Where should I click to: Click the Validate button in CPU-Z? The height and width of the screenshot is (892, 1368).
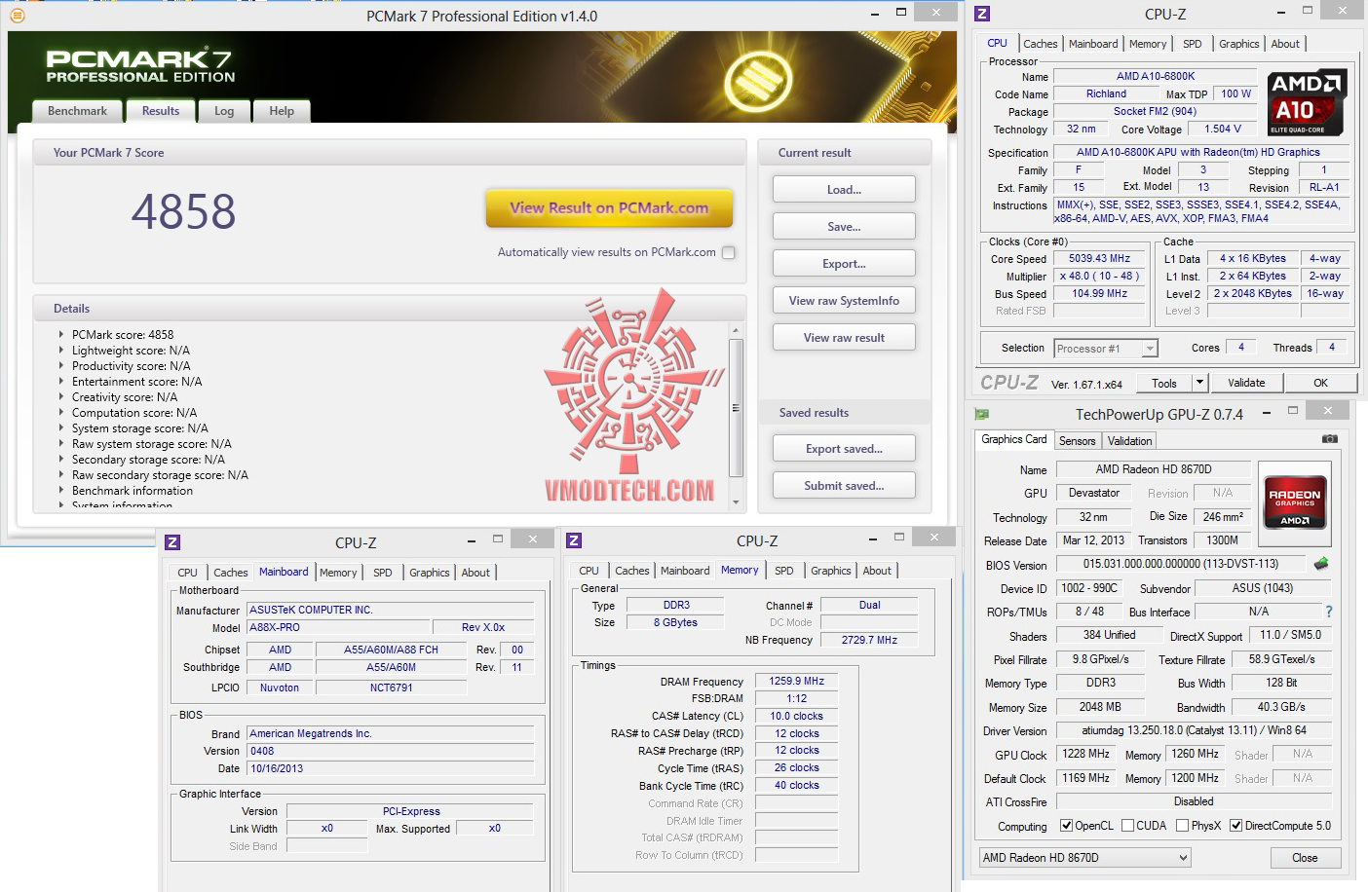coord(1246,383)
